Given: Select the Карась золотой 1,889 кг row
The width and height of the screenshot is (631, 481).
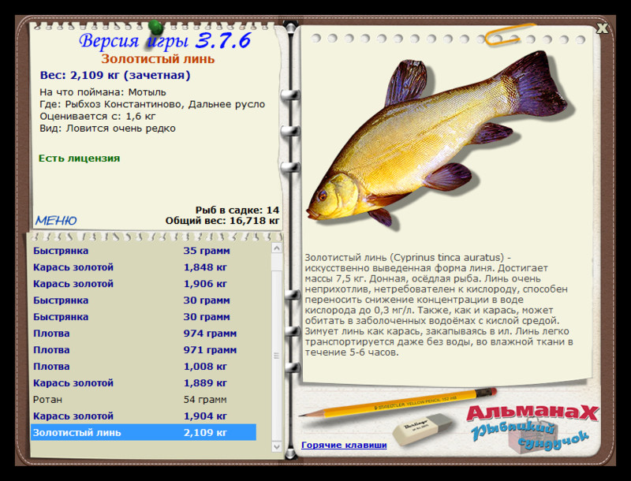Looking at the screenshot, I should [144, 383].
